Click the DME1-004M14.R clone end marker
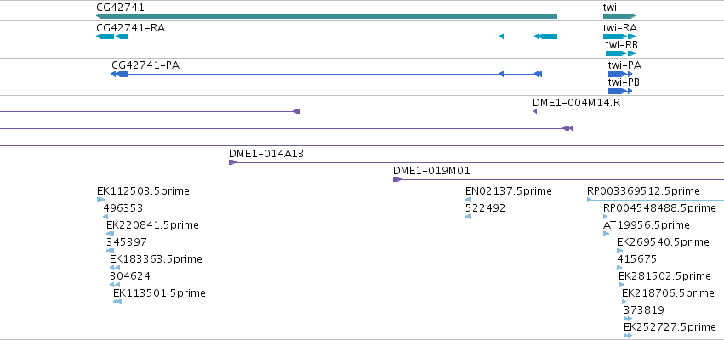 coord(534,111)
